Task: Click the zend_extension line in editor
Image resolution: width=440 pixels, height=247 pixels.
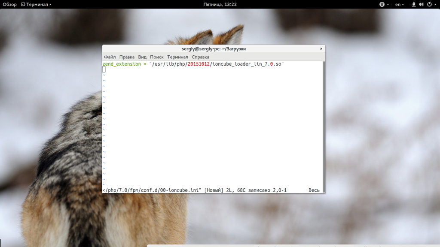Action: coord(122,64)
